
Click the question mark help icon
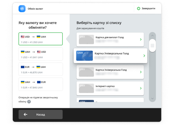[x=29, y=102]
